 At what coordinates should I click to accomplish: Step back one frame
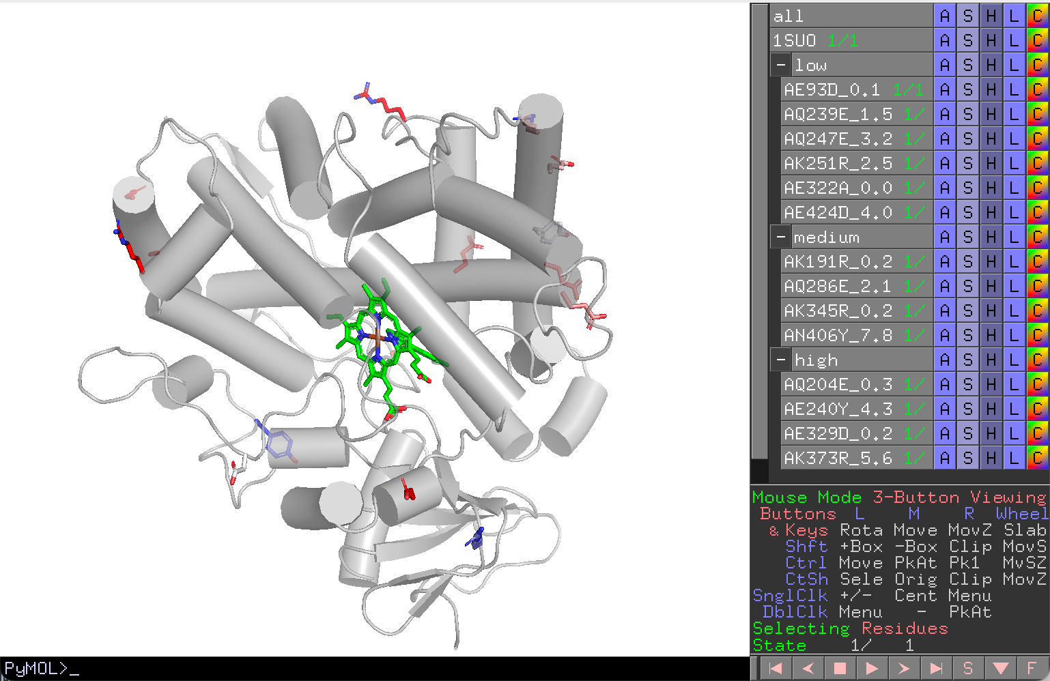pyautogui.click(x=808, y=669)
